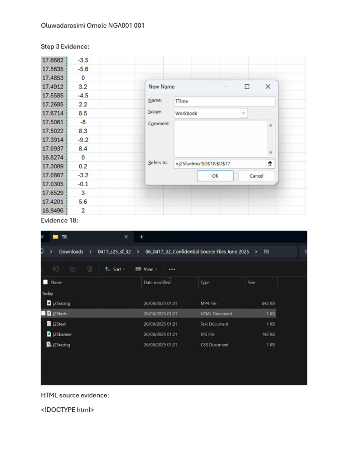Open the View dropdown menu

click(146, 269)
